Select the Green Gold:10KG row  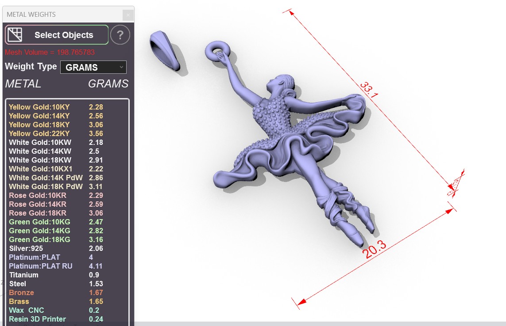point(67,222)
